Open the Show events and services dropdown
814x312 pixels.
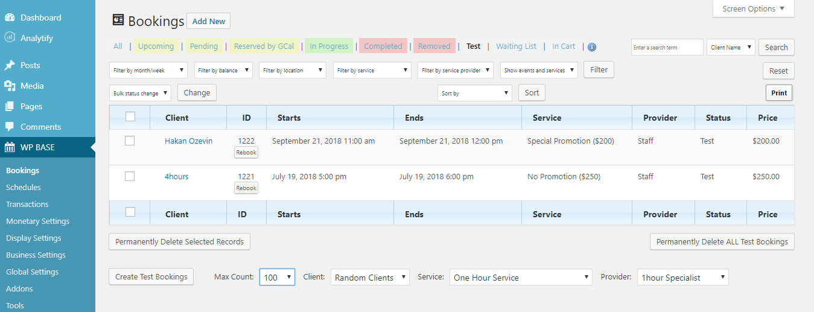tap(539, 70)
